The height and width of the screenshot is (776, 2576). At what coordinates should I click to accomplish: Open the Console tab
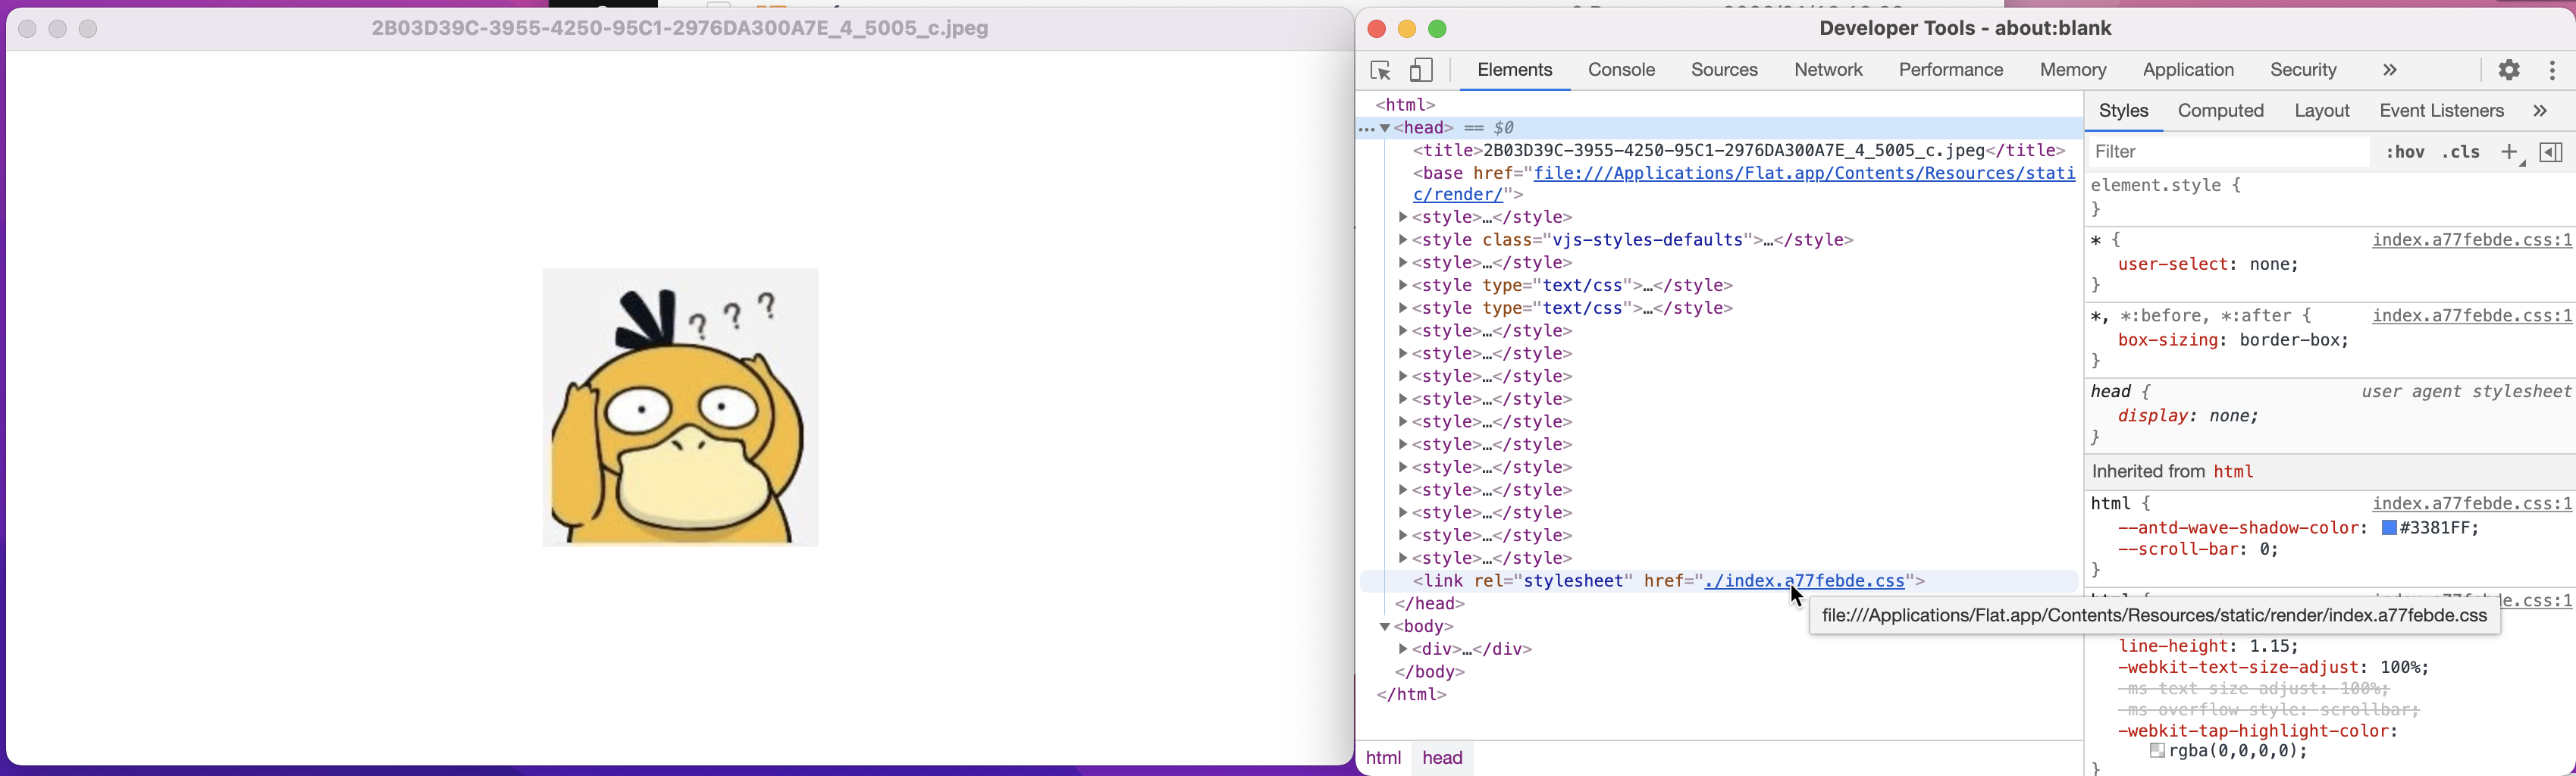click(x=1621, y=70)
